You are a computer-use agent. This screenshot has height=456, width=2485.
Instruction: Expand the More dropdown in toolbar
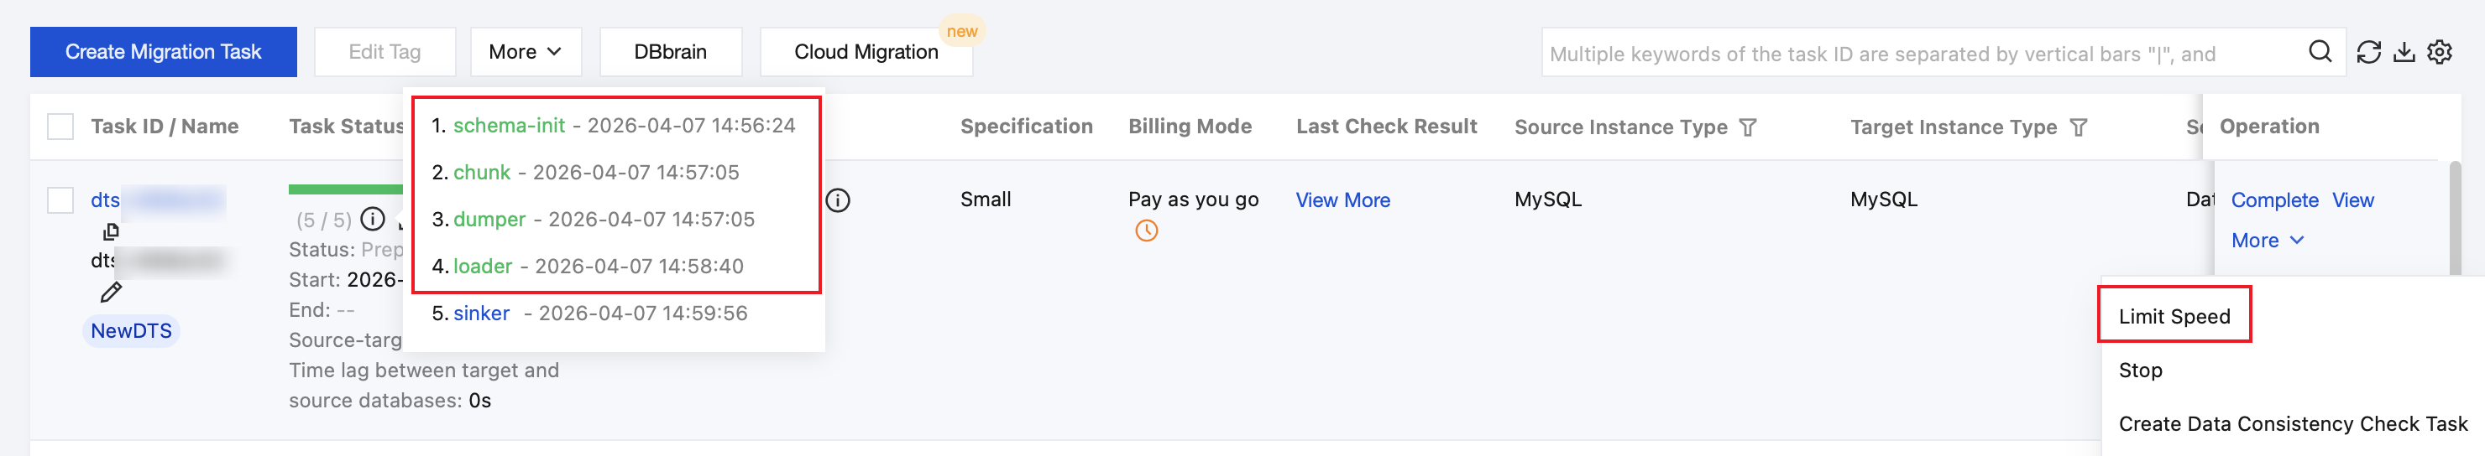coord(525,52)
